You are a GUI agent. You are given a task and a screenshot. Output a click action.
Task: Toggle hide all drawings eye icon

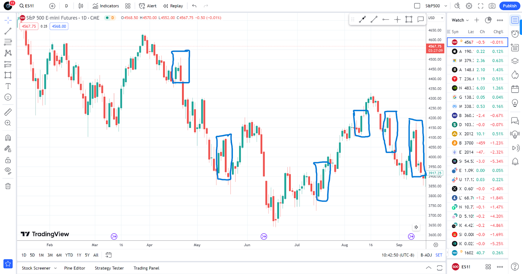pos(8,171)
